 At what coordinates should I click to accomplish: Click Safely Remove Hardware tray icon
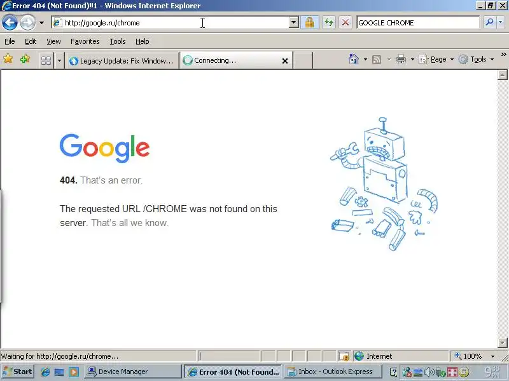click(440, 372)
